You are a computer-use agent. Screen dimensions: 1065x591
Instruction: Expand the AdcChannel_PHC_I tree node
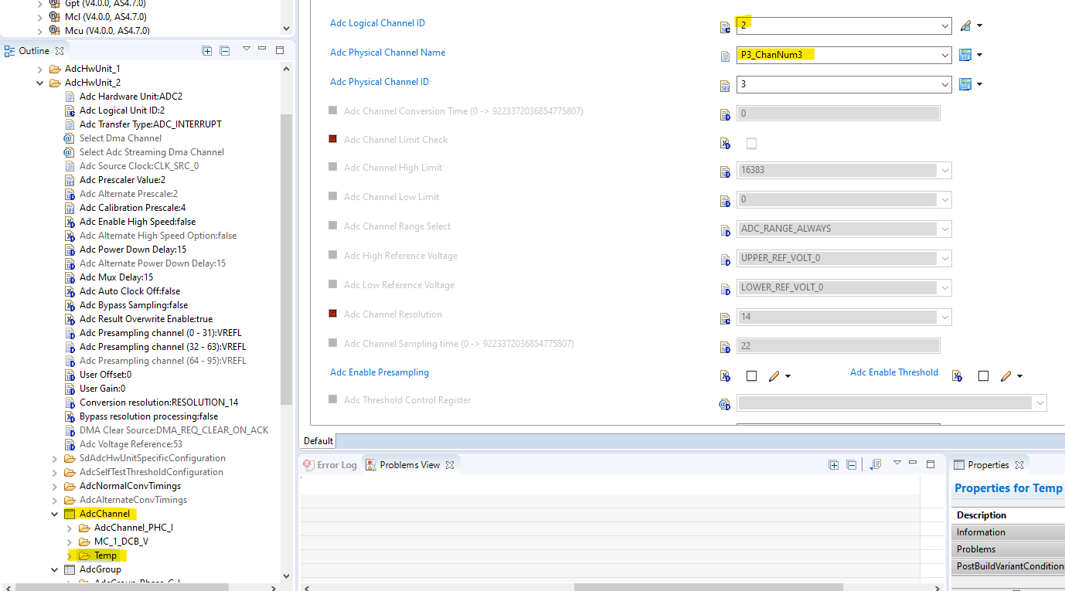point(70,528)
